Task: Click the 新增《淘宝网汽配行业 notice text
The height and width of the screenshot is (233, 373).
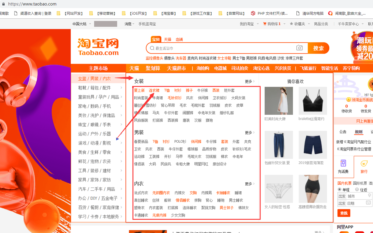Action: 354,142
